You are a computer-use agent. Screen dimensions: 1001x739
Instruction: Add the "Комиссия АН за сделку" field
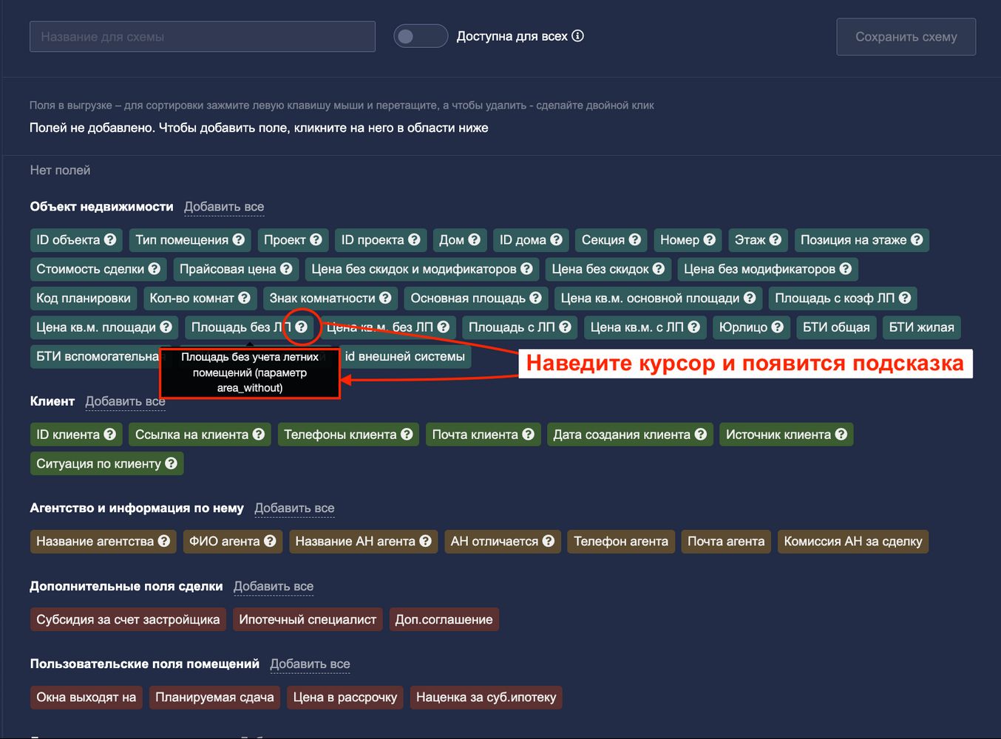pyautogui.click(x=853, y=541)
